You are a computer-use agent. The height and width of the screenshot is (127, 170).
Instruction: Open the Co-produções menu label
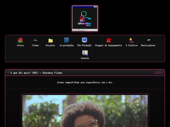tap(67, 45)
